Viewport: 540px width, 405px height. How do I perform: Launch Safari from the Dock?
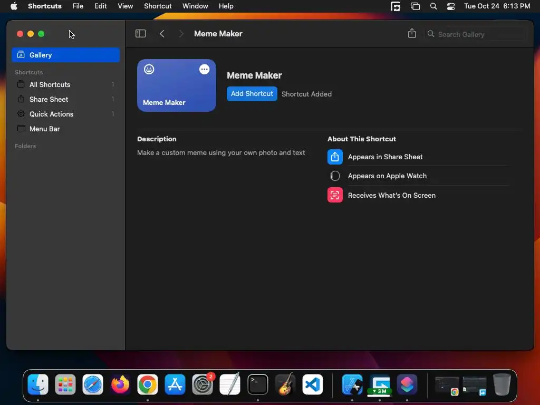click(93, 384)
